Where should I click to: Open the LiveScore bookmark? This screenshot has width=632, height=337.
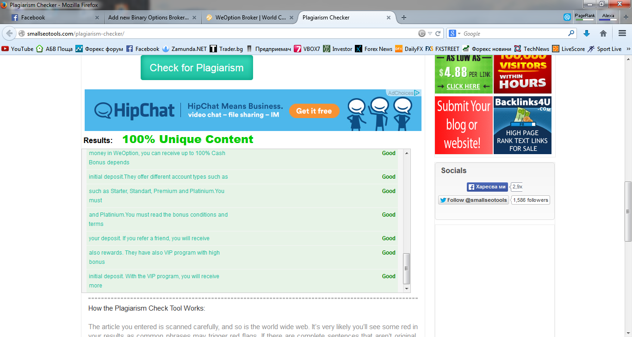[569, 49]
